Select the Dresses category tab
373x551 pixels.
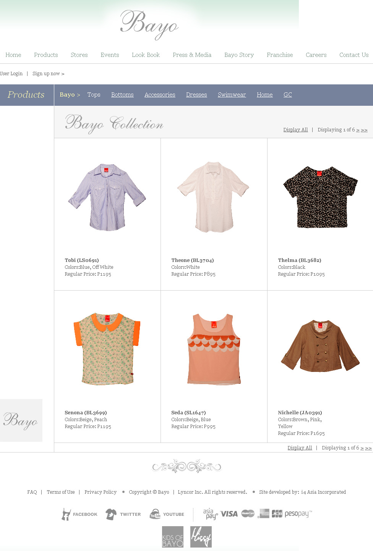coord(196,95)
